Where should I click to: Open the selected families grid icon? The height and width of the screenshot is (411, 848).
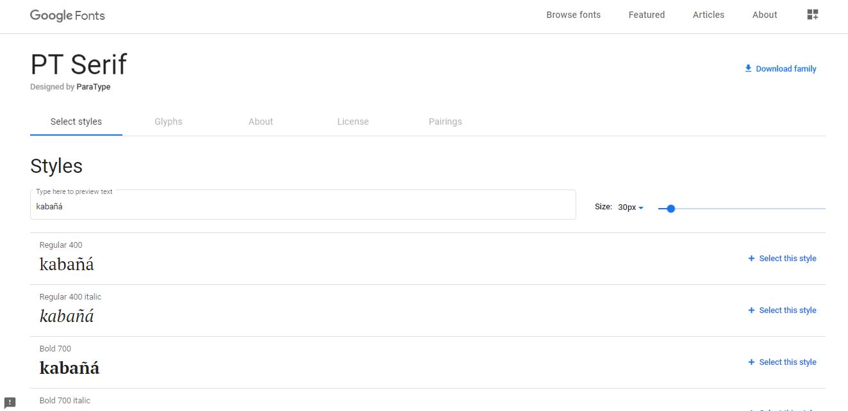tap(813, 15)
